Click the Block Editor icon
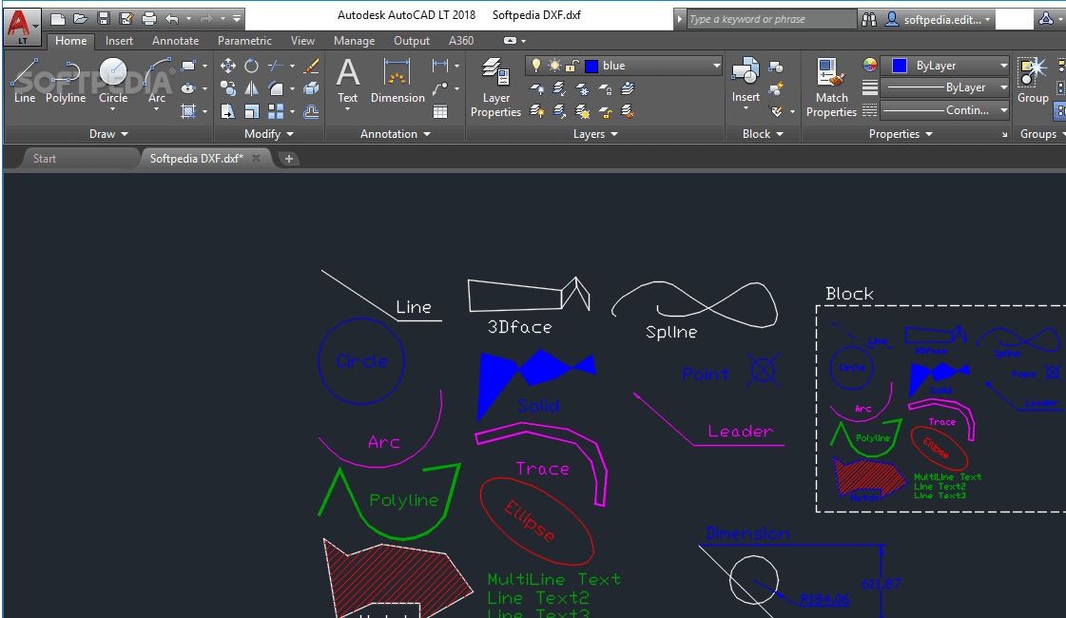Viewport: 1066px width, 618px height. (776, 88)
